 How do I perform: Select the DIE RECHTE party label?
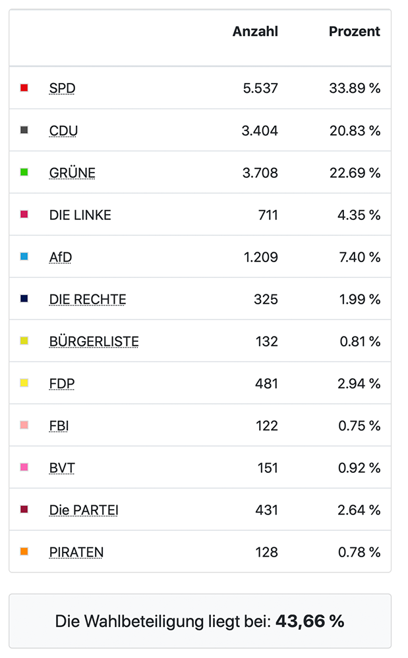pyautogui.click(x=87, y=299)
